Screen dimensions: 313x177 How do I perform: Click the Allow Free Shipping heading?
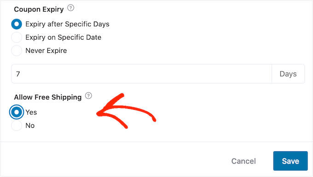[48, 97]
